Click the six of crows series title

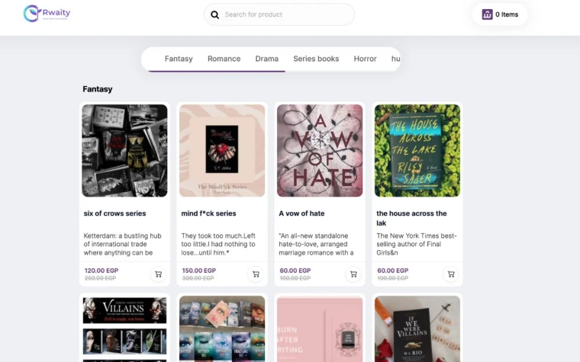pos(115,213)
